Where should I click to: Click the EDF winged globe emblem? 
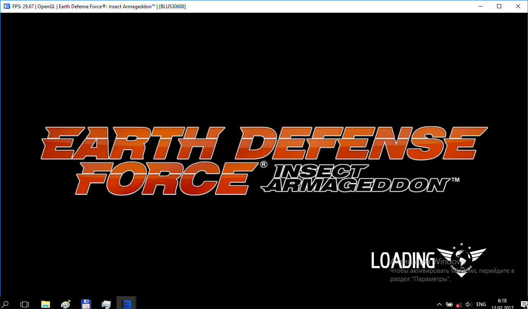coord(461,260)
